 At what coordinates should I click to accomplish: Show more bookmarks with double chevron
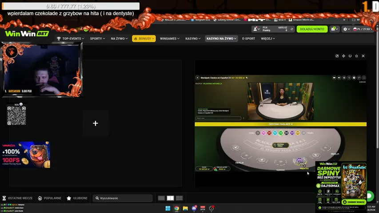[344, 20]
